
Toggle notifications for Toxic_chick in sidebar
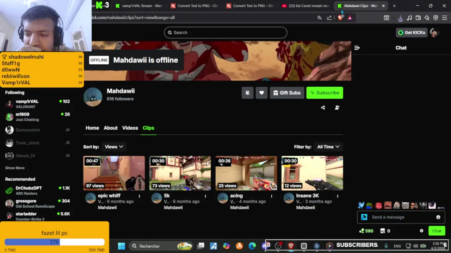click(x=67, y=143)
